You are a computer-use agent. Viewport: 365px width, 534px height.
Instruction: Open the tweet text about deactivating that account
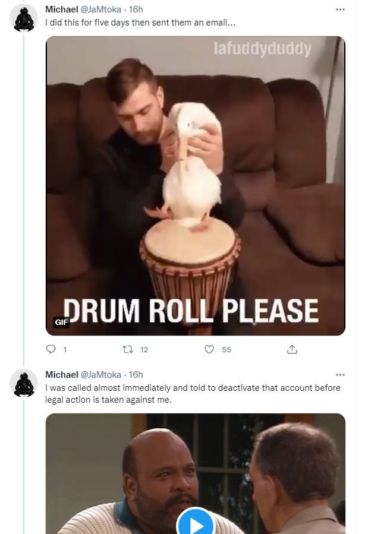(193, 393)
